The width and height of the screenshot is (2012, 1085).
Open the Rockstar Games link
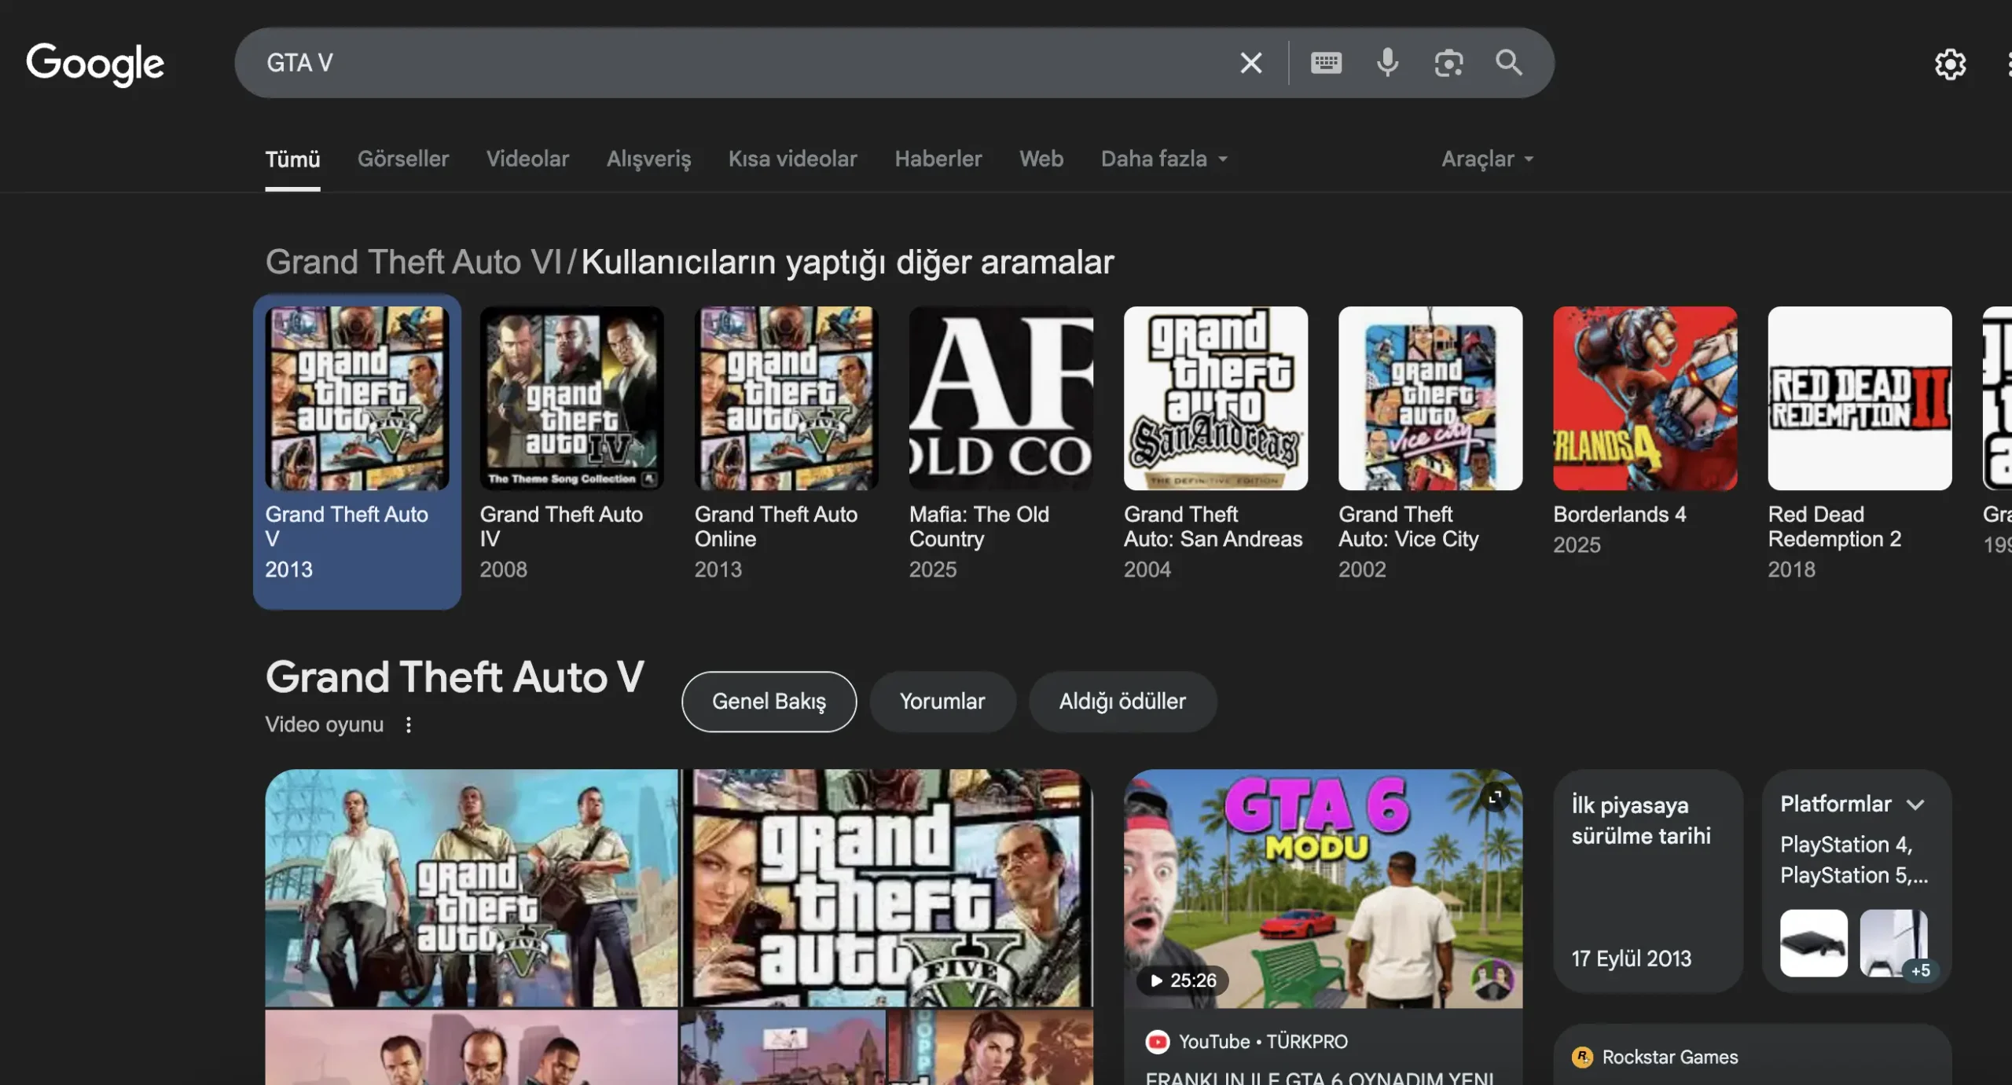pos(1670,1057)
